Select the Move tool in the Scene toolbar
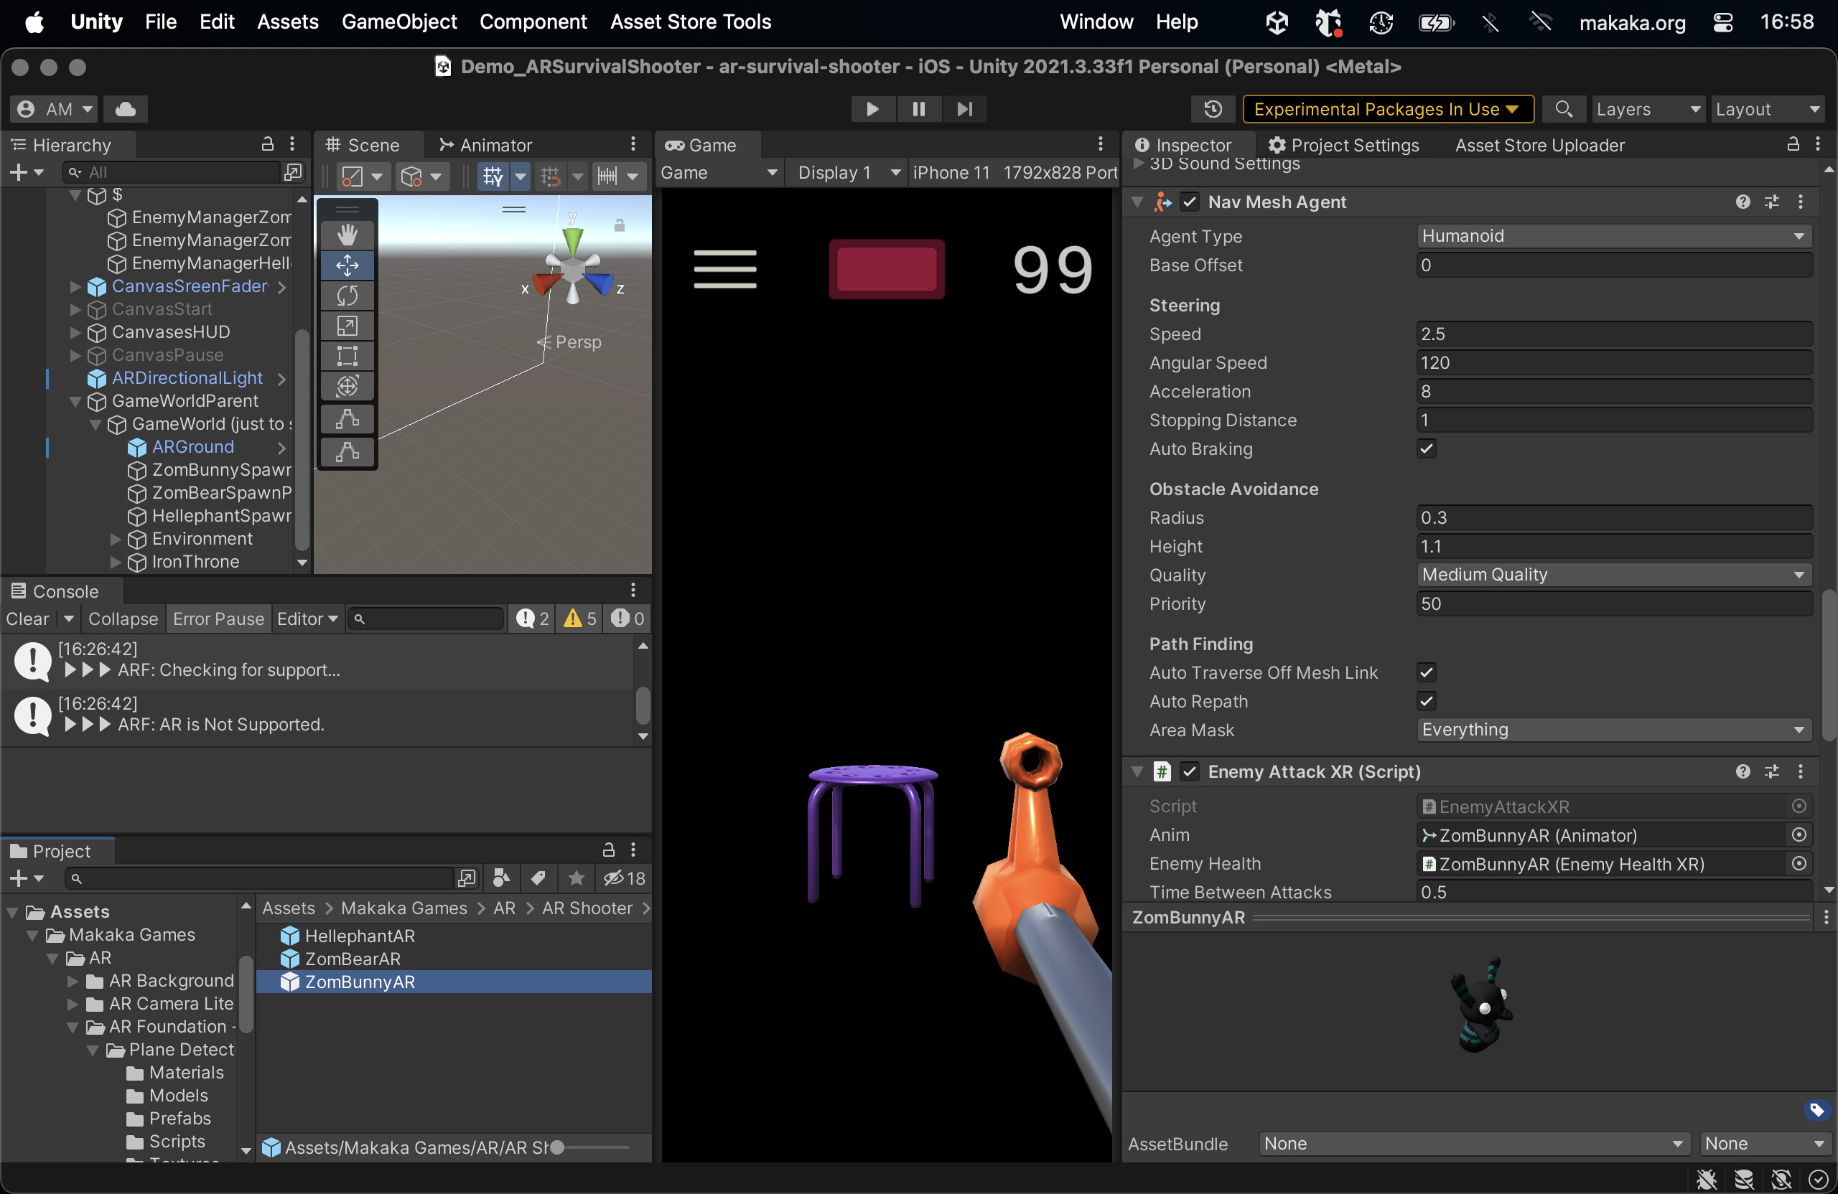 click(347, 265)
